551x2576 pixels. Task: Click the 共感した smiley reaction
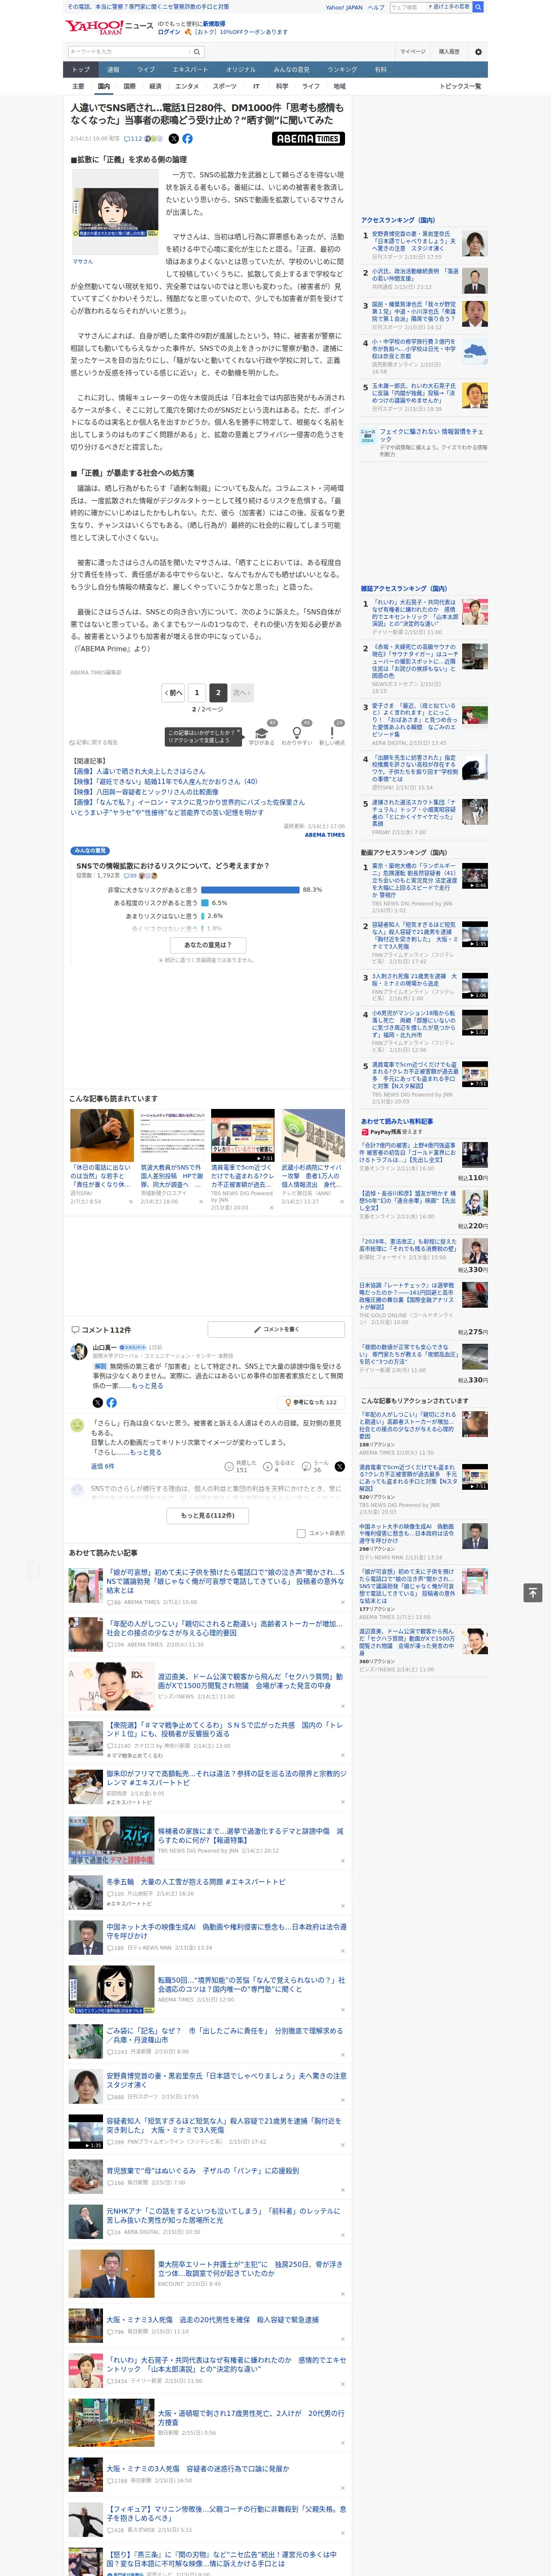tap(229, 1466)
